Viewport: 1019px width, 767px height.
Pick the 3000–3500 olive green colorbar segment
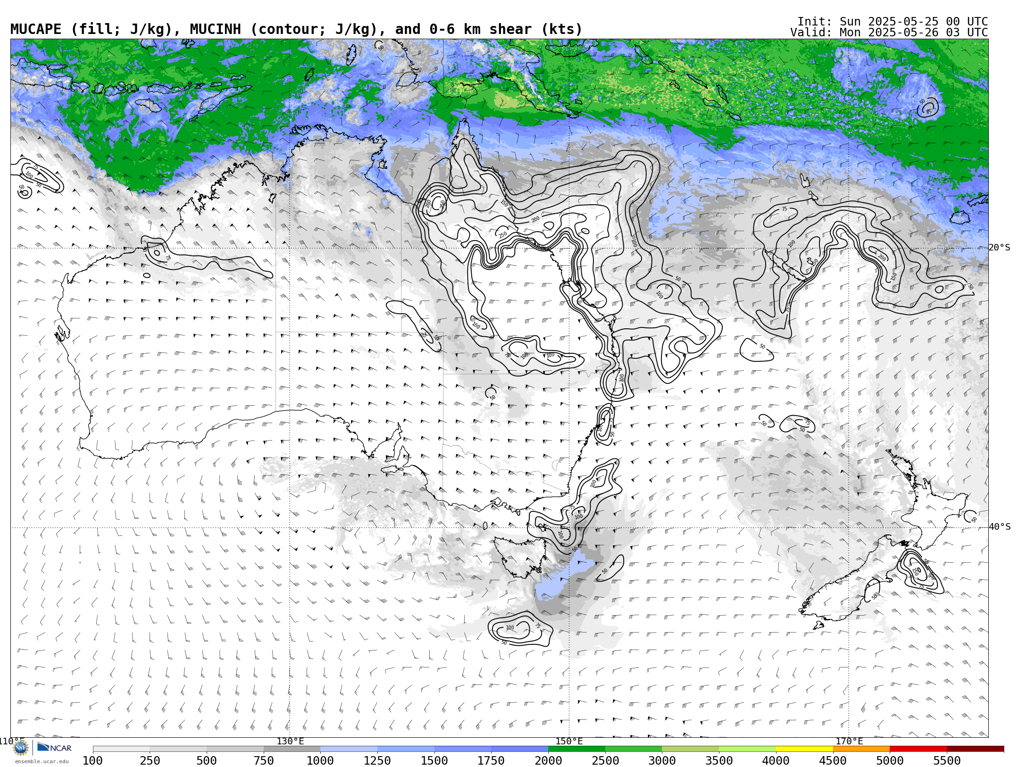coord(691,749)
